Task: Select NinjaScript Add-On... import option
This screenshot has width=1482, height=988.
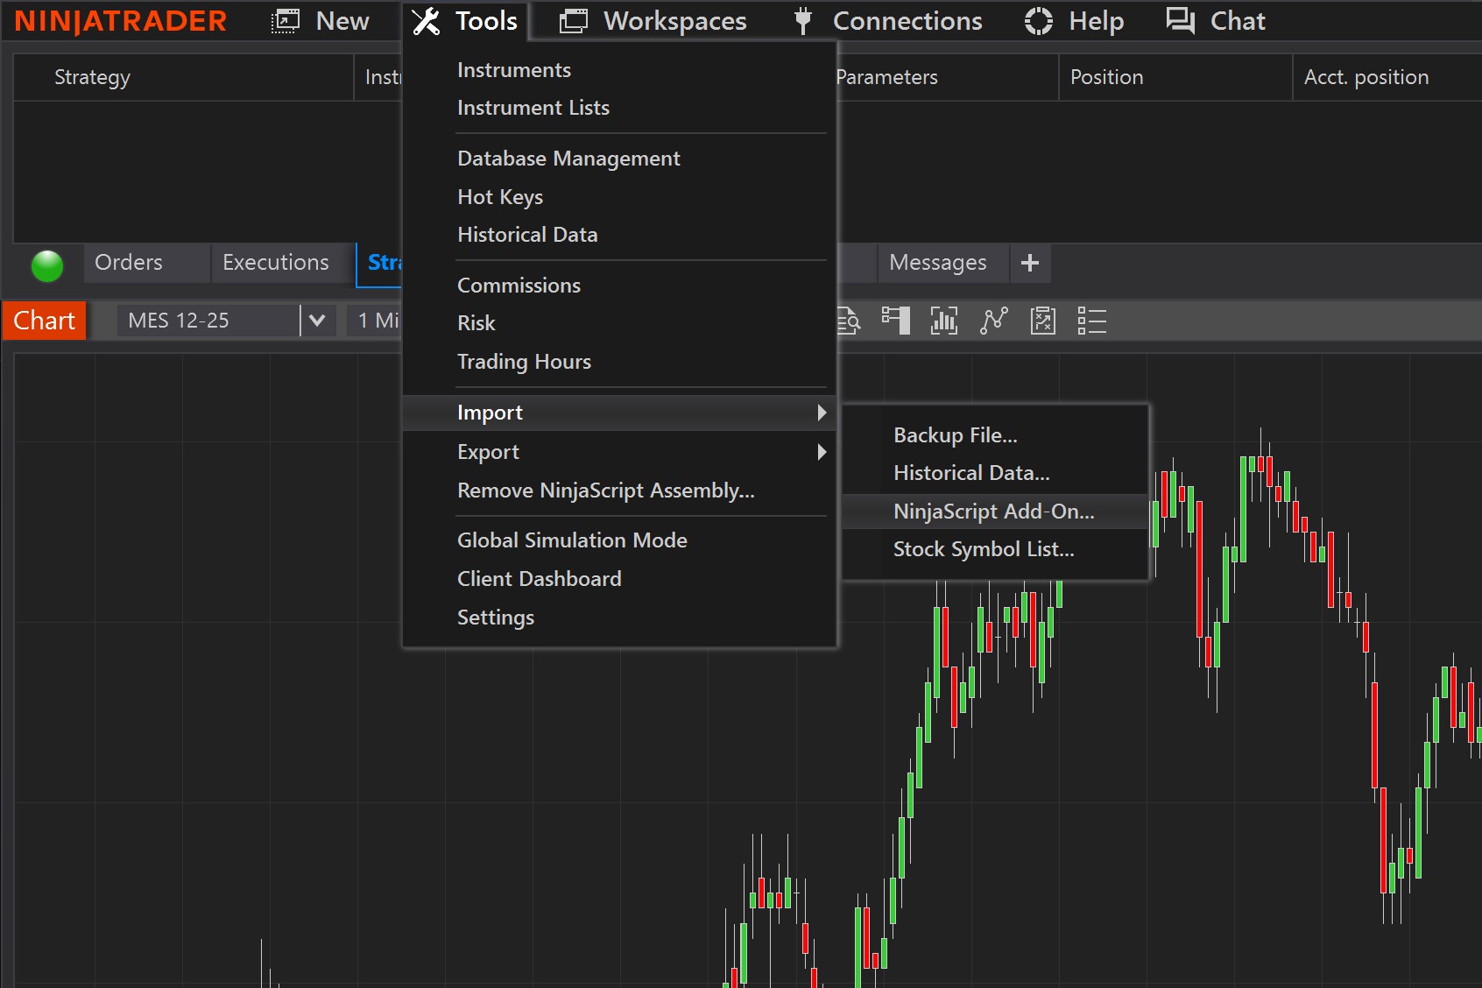Action: 993,512
